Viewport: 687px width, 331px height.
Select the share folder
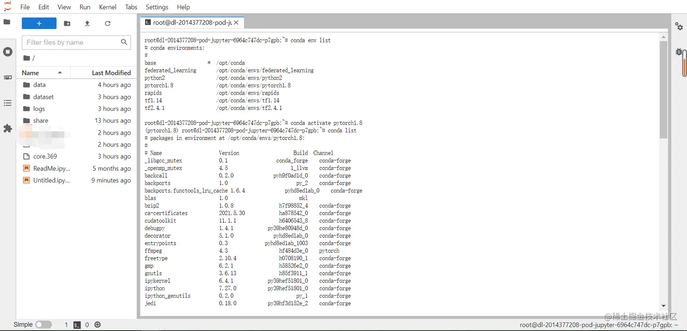coord(76,120)
